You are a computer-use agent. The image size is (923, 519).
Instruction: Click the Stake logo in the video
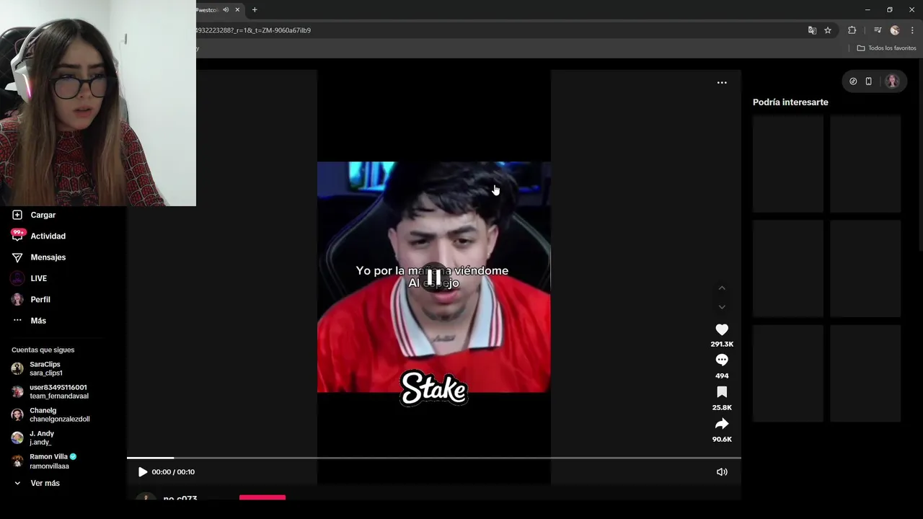click(x=434, y=389)
